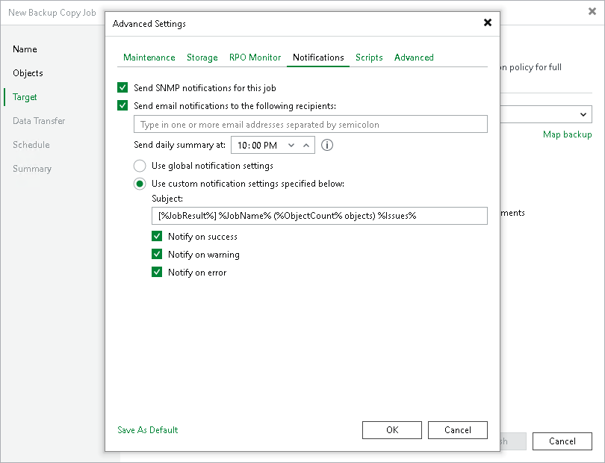605x463 pixels.
Task: Click the Map backup link in wizard
Action: pyautogui.click(x=567, y=134)
